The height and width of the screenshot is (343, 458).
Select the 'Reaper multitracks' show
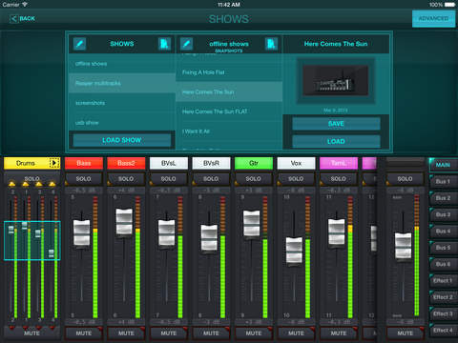coord(122,83)
